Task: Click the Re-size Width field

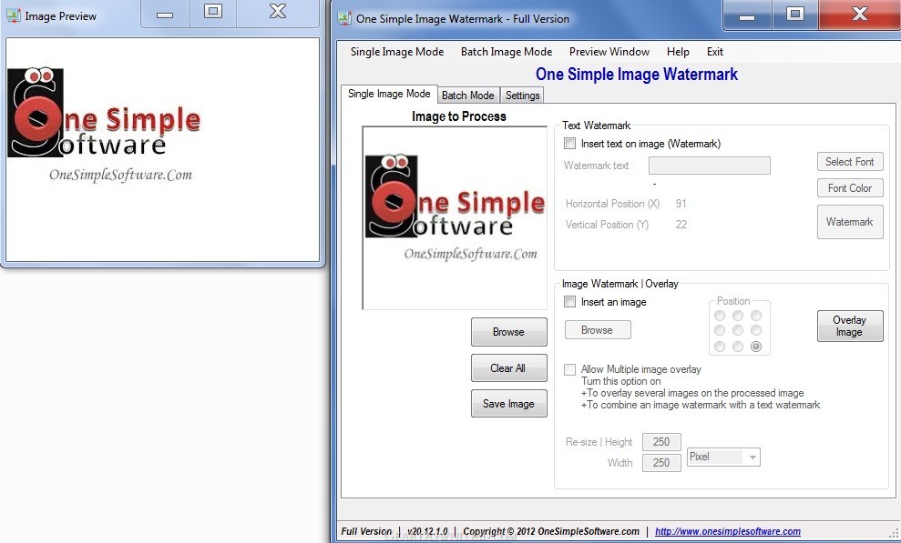Action: coord(661,463)
